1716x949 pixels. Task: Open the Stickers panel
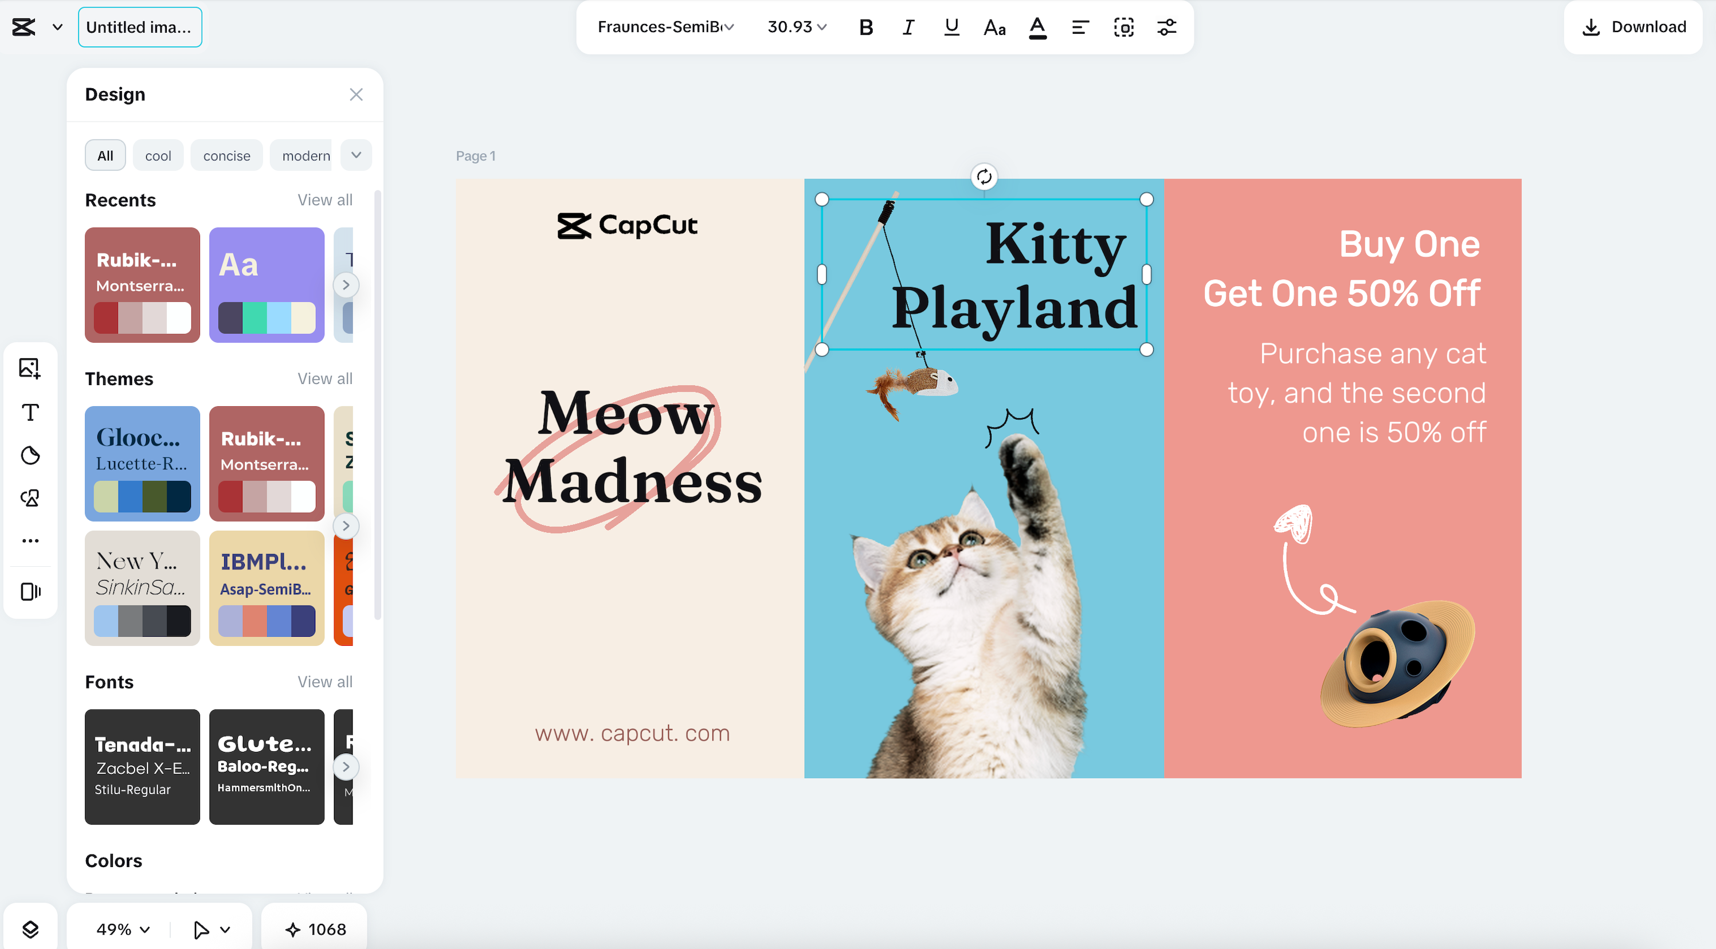click(30, 456)
